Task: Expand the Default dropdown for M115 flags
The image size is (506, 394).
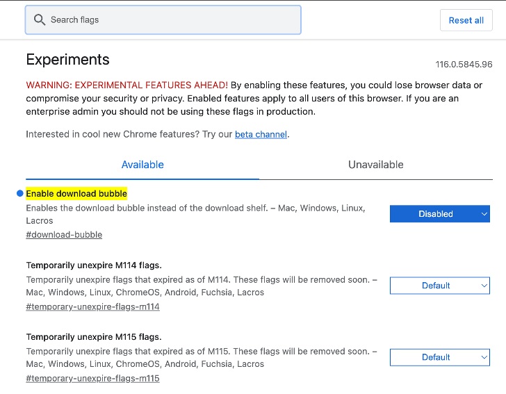Action: pyautogui.click(x=439, y=357)
